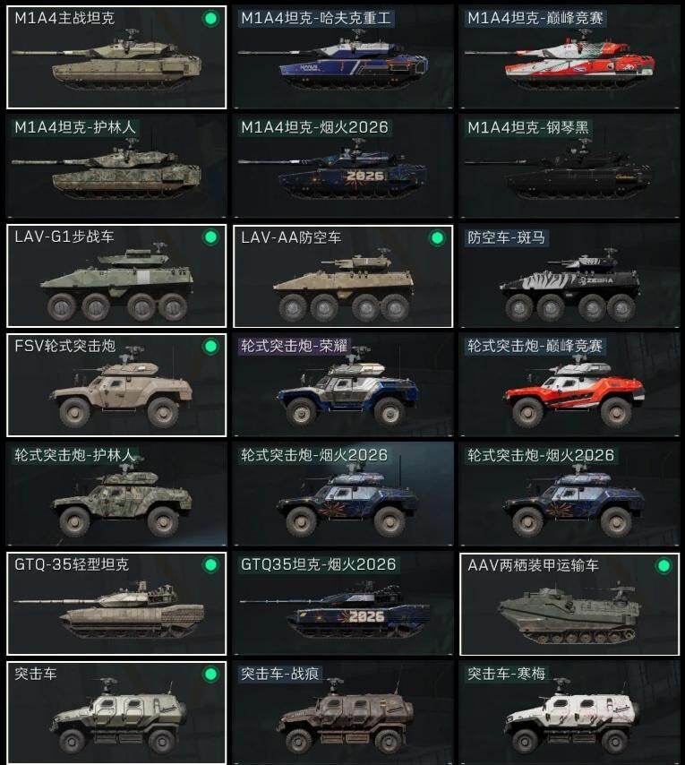This screenshot has width=685, height=765.
Task: Click green equipped dot on 突击车 card
Action: tap(210, 675)
